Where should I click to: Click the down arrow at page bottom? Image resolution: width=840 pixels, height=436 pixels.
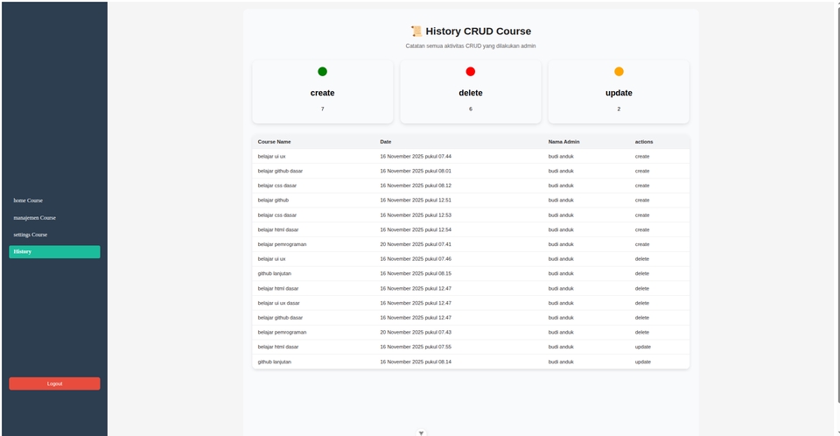[421, 432]
